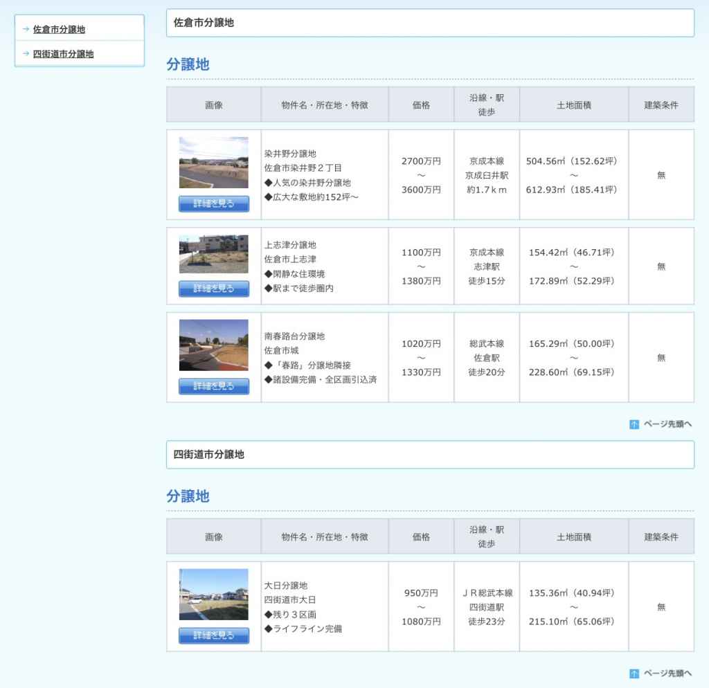Image resolution: width=709 pixels, height=688 pixels.
Task: Click the 価格 column header in the 佐倉市 table
Action: [421, 105]
